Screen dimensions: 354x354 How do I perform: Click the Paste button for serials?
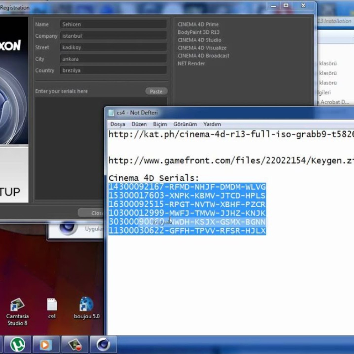point(156,92)
